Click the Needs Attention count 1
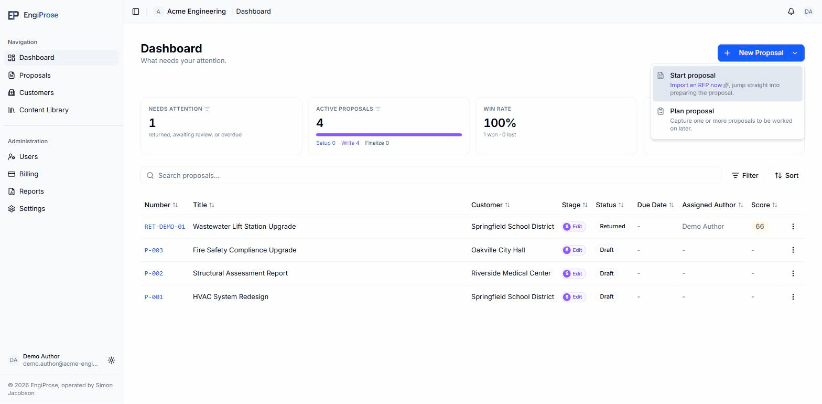Screen dimensions: 822x404 click(x=152, y=123)
